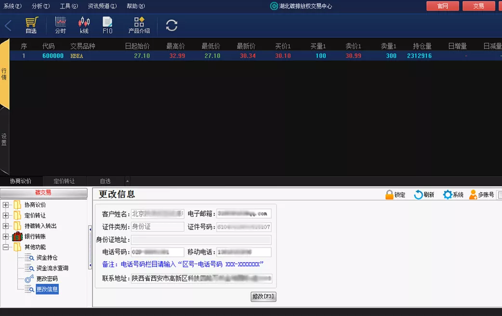The image size is (502, 316).
Task: Open the 分时 intraday chart view
Action: tap(60, 25)
